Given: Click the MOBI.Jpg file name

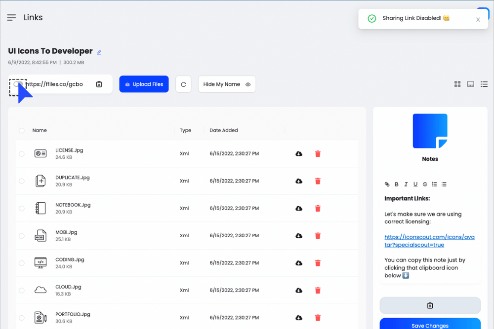Looking at the screenshot, I should [x=66, y=232].
